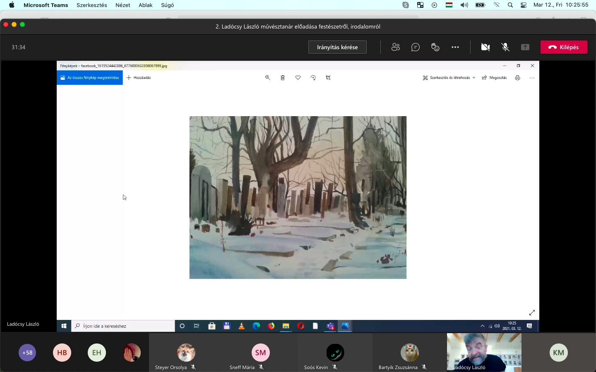The height and width of the screenshot is (372, 596).
Task: Click the Firefox taskbar icon
Action: click(271, 326)
